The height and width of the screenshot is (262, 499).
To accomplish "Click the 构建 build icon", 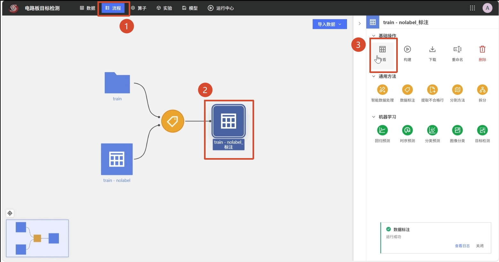I will (407, 49).
